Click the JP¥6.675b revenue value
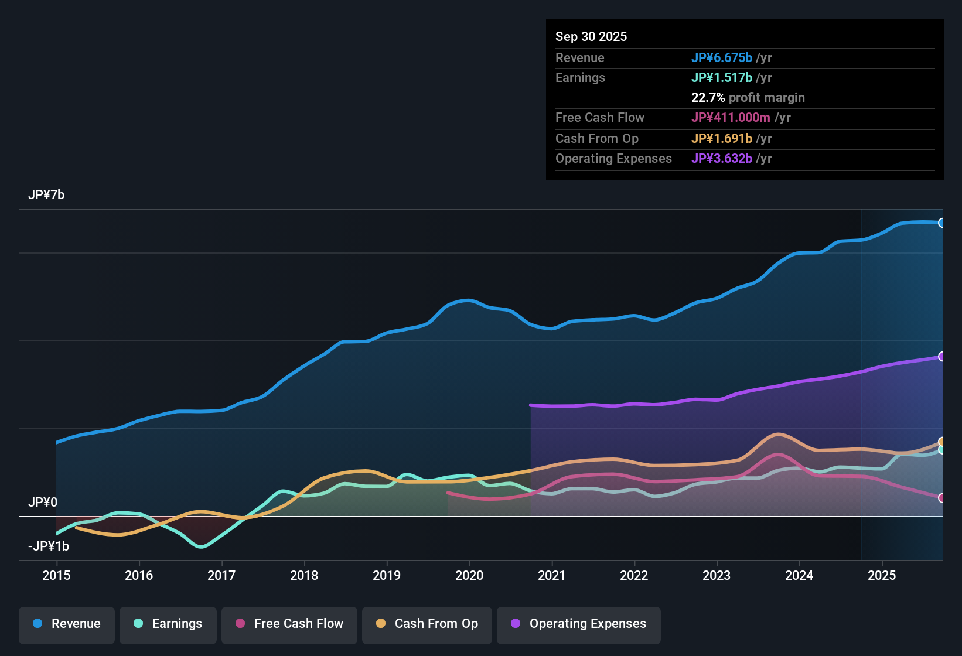 (722, 58)
